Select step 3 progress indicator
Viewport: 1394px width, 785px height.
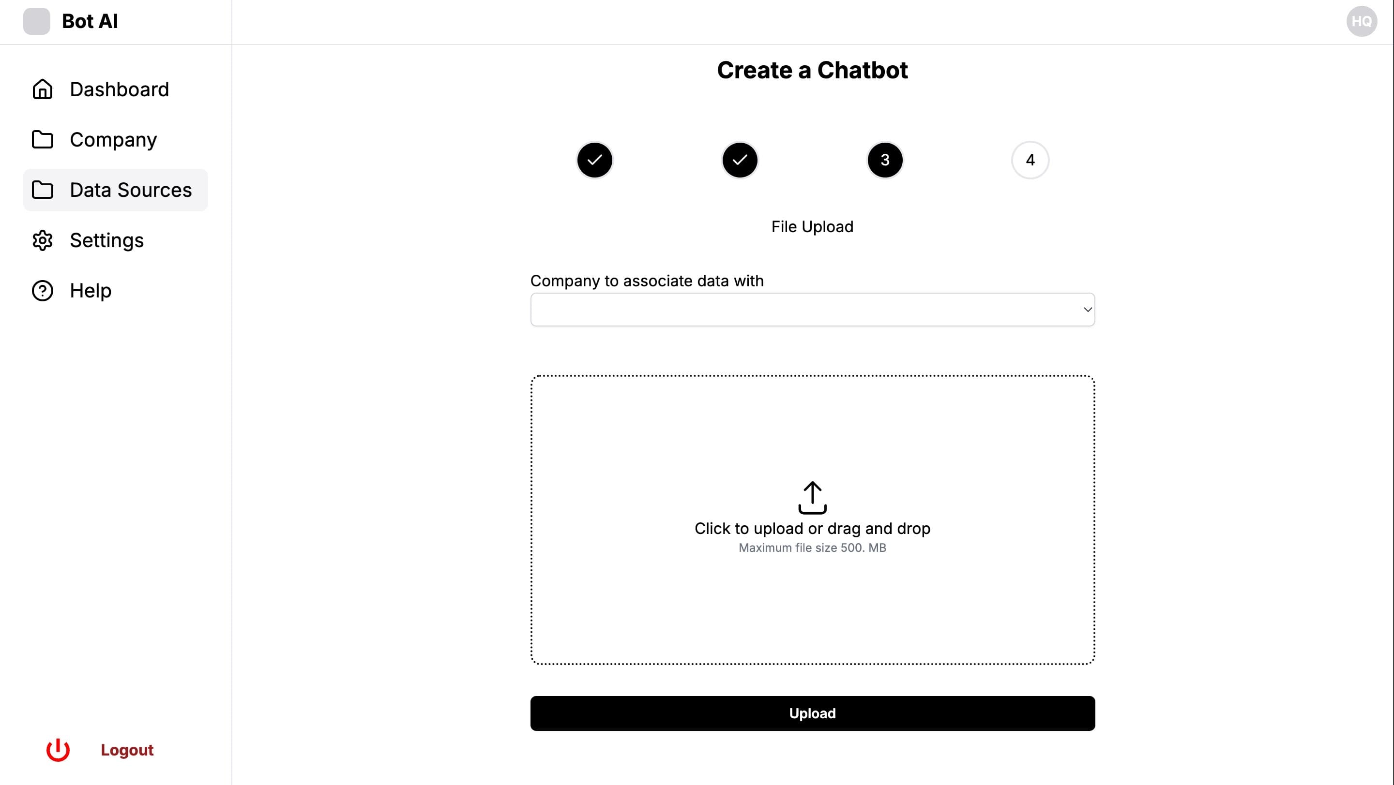tap(885, 160)
